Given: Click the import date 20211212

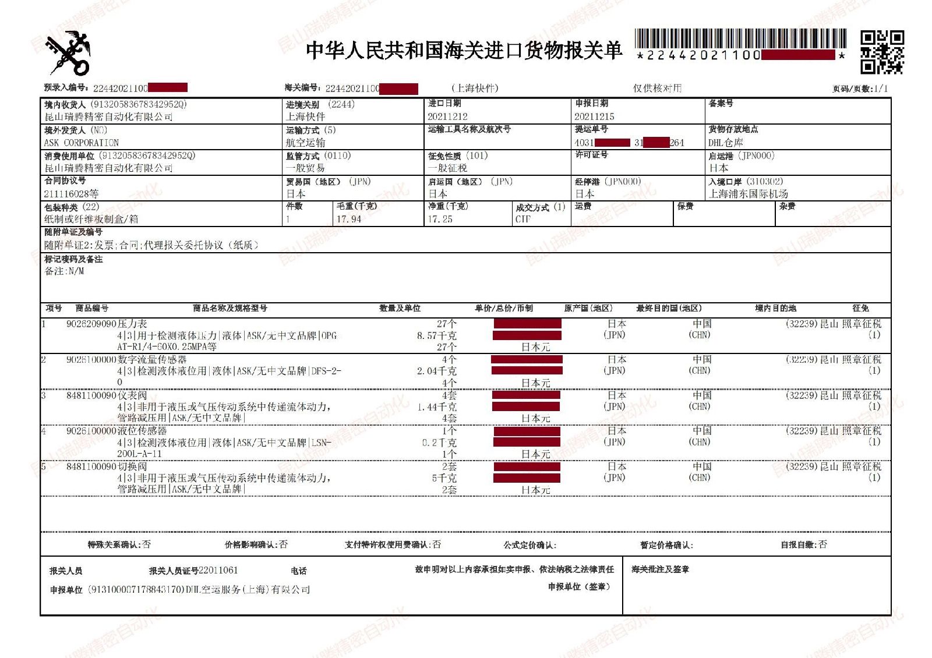Looking at the screenshot, I should pos(447,116).
